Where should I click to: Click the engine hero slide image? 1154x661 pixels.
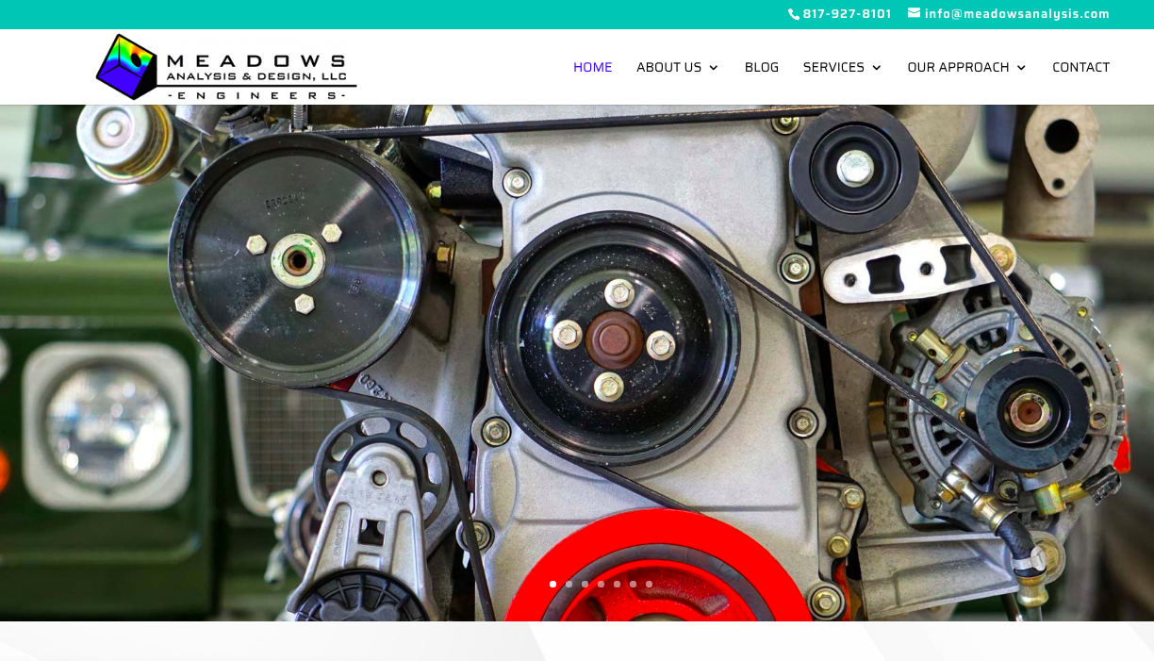pos(577,358)
